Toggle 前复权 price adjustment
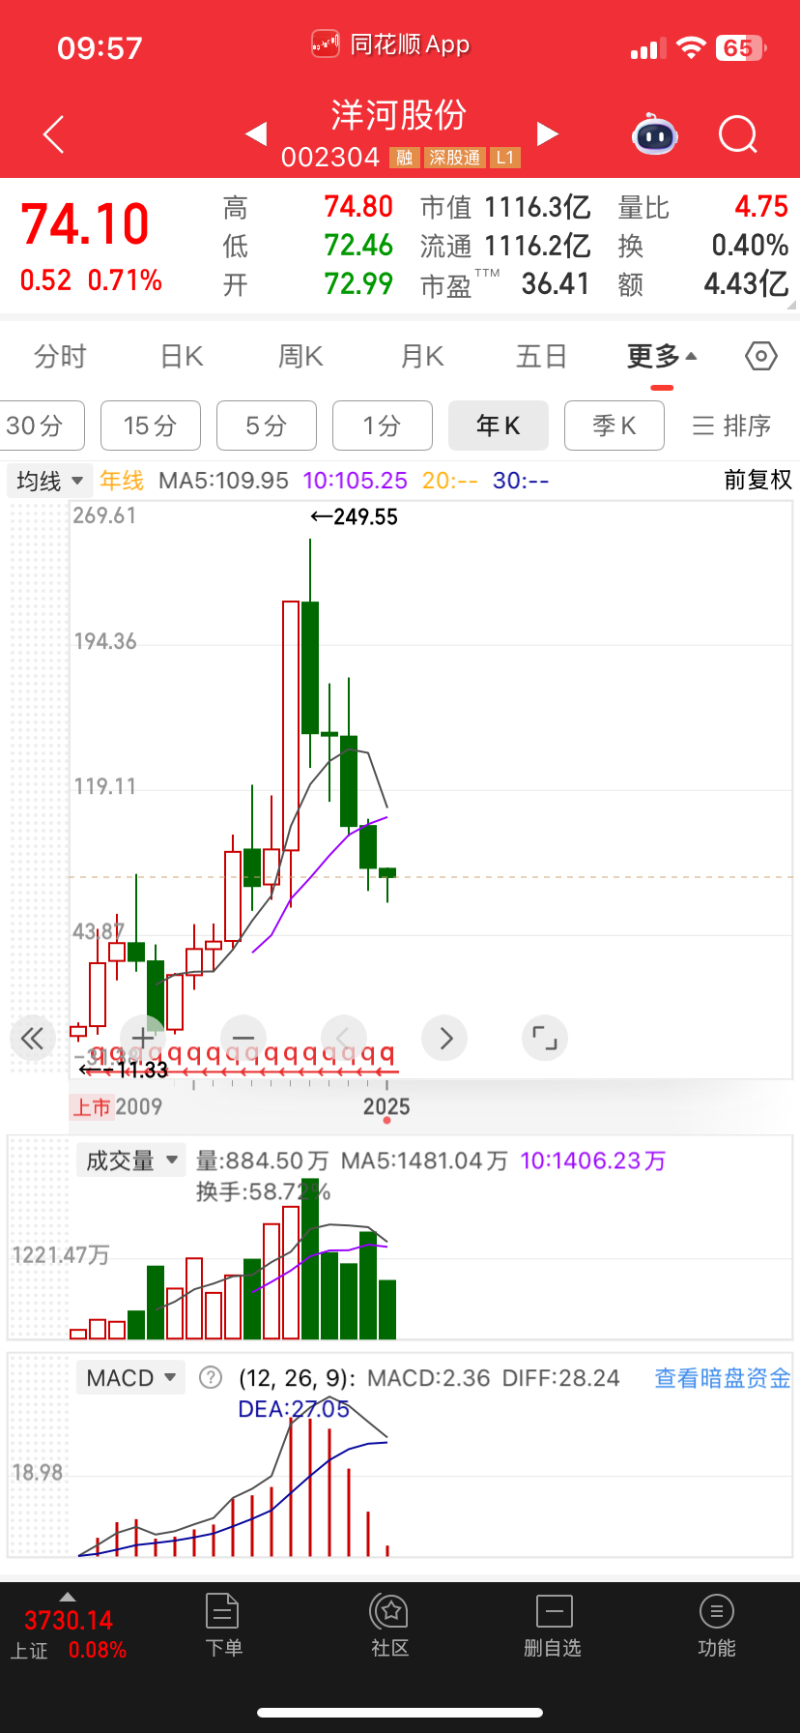 coord(757,480)
